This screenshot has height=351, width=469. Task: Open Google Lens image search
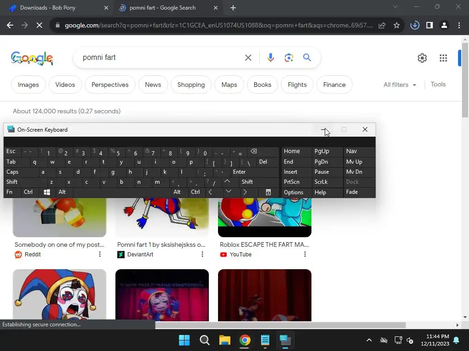[289, 57]
